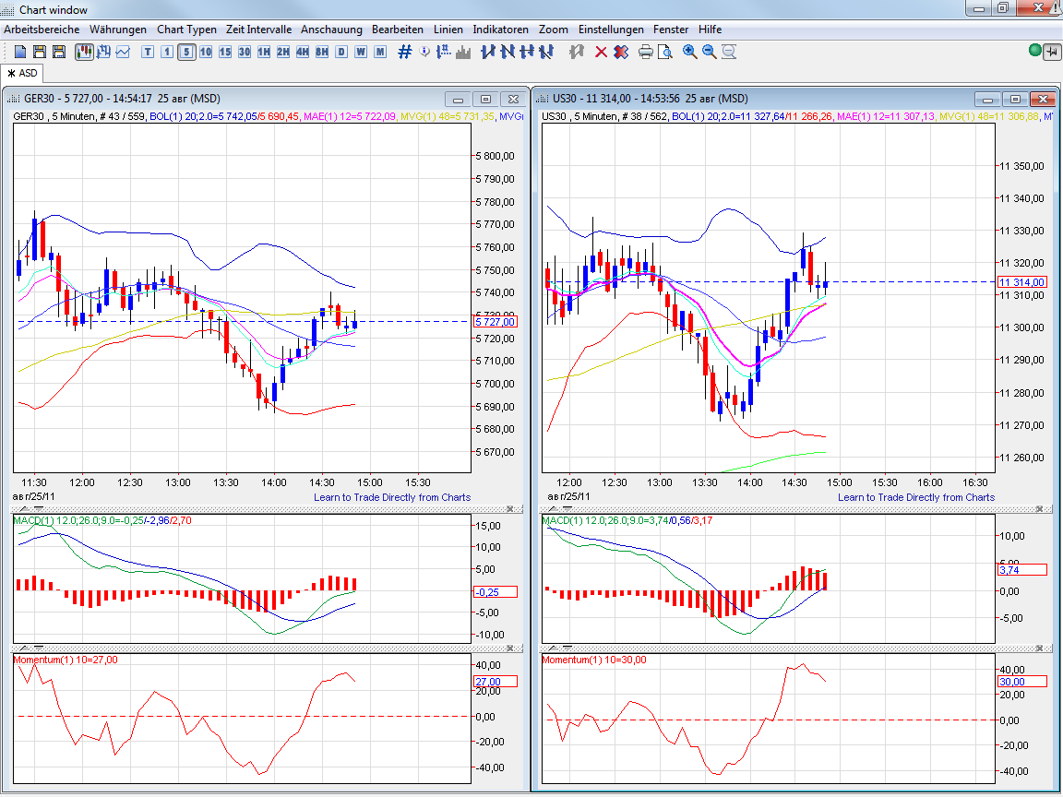This screenshot has height=797, width=1063.
Task: Click Learn to Trade link in US30 chart
Action: (915, 497)
